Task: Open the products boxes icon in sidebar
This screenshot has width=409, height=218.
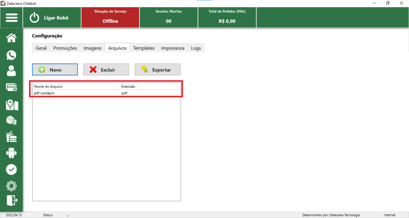Action: click(x=12, y=121)
